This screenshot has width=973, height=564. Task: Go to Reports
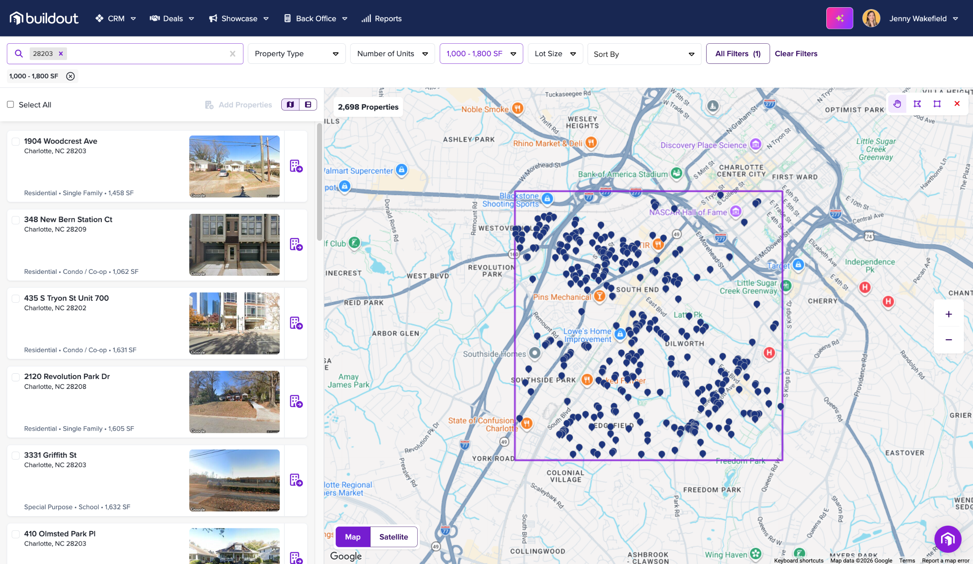(x=382, y=19)
